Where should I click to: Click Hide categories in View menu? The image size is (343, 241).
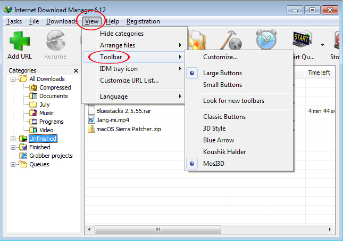(121, 34)
